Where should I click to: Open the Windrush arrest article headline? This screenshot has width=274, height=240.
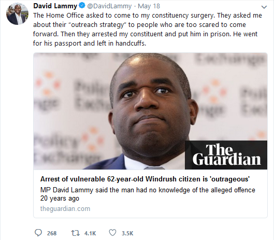tap(145, 179)
